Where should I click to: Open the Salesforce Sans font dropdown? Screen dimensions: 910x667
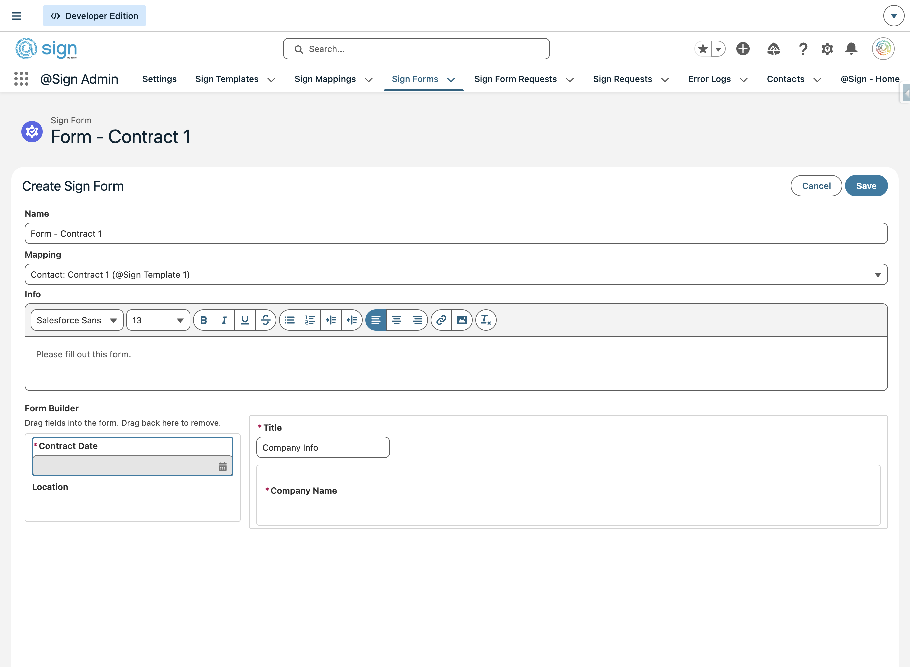coord(77,320)
